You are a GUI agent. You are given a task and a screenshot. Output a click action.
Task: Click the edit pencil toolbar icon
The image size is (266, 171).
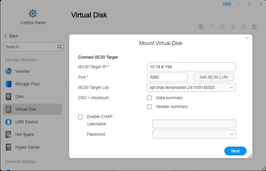click(222, 27)
